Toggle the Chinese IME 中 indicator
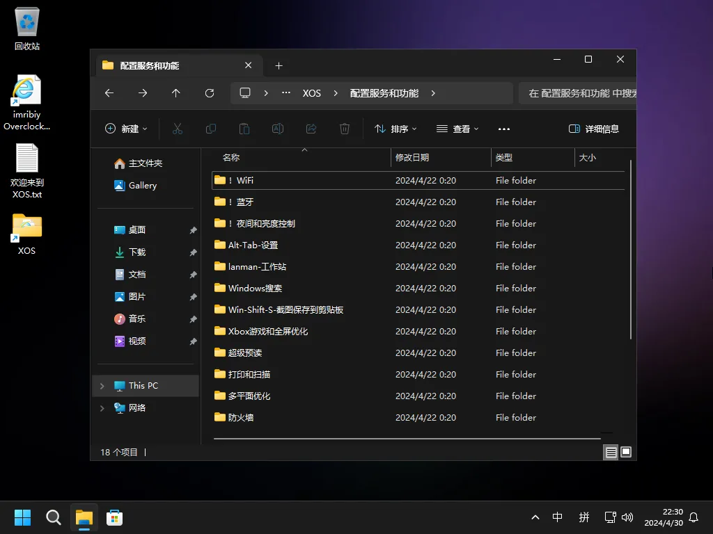713x534 pixels. pyautogui.click(x=557, y=517)
